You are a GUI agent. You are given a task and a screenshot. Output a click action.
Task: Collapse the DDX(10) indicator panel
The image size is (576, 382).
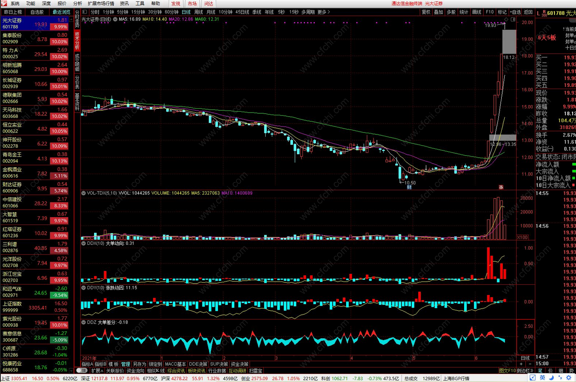(84, 243)
